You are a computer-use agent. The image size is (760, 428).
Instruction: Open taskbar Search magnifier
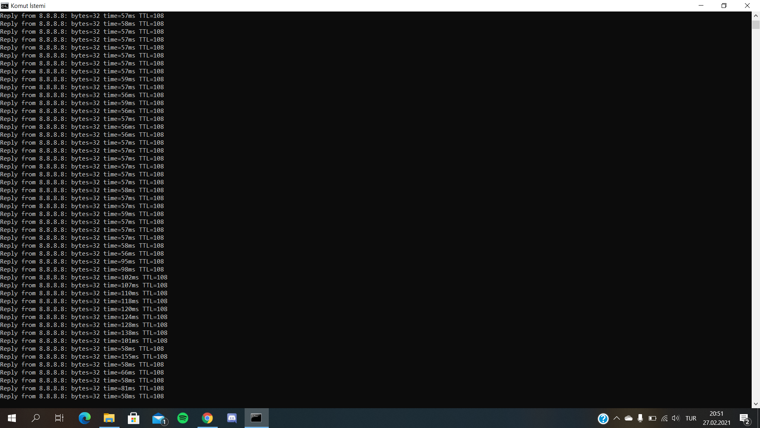pyautogui.click(x=36, y=418)
